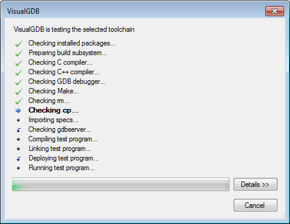Click the skip arrow icon beside Checking gdbserver

point(19,130)
